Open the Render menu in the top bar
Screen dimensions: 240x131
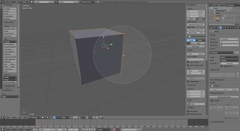point(13,2)
